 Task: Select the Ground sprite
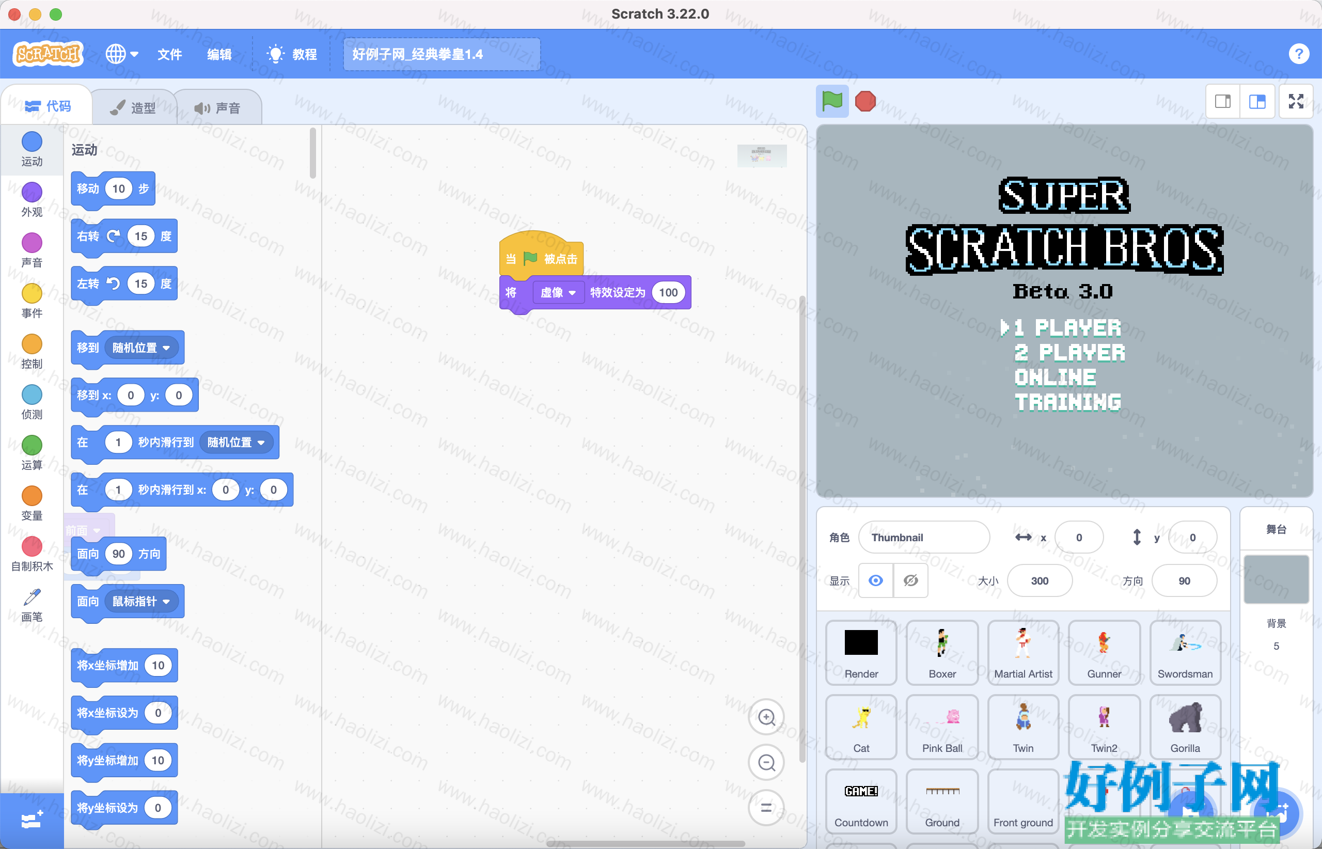click(942, 801)
